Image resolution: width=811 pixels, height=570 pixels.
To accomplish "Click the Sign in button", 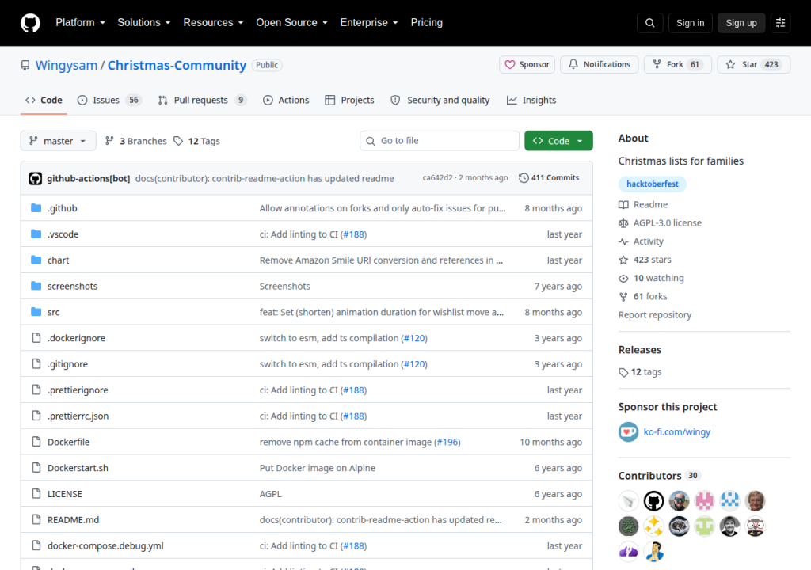I will 690,23.
